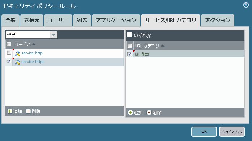Switch to the 送信元 tab
This screenshot has width=252, height=141.
pyautogui.click(x=32, y=20)
